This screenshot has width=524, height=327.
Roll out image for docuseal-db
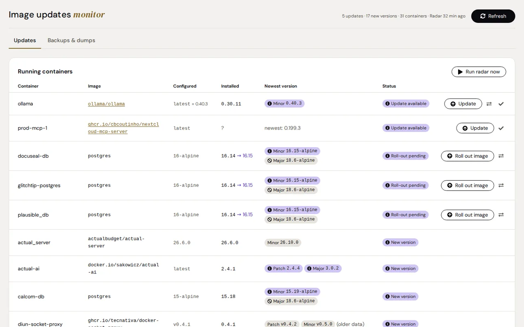click(468, 156)
